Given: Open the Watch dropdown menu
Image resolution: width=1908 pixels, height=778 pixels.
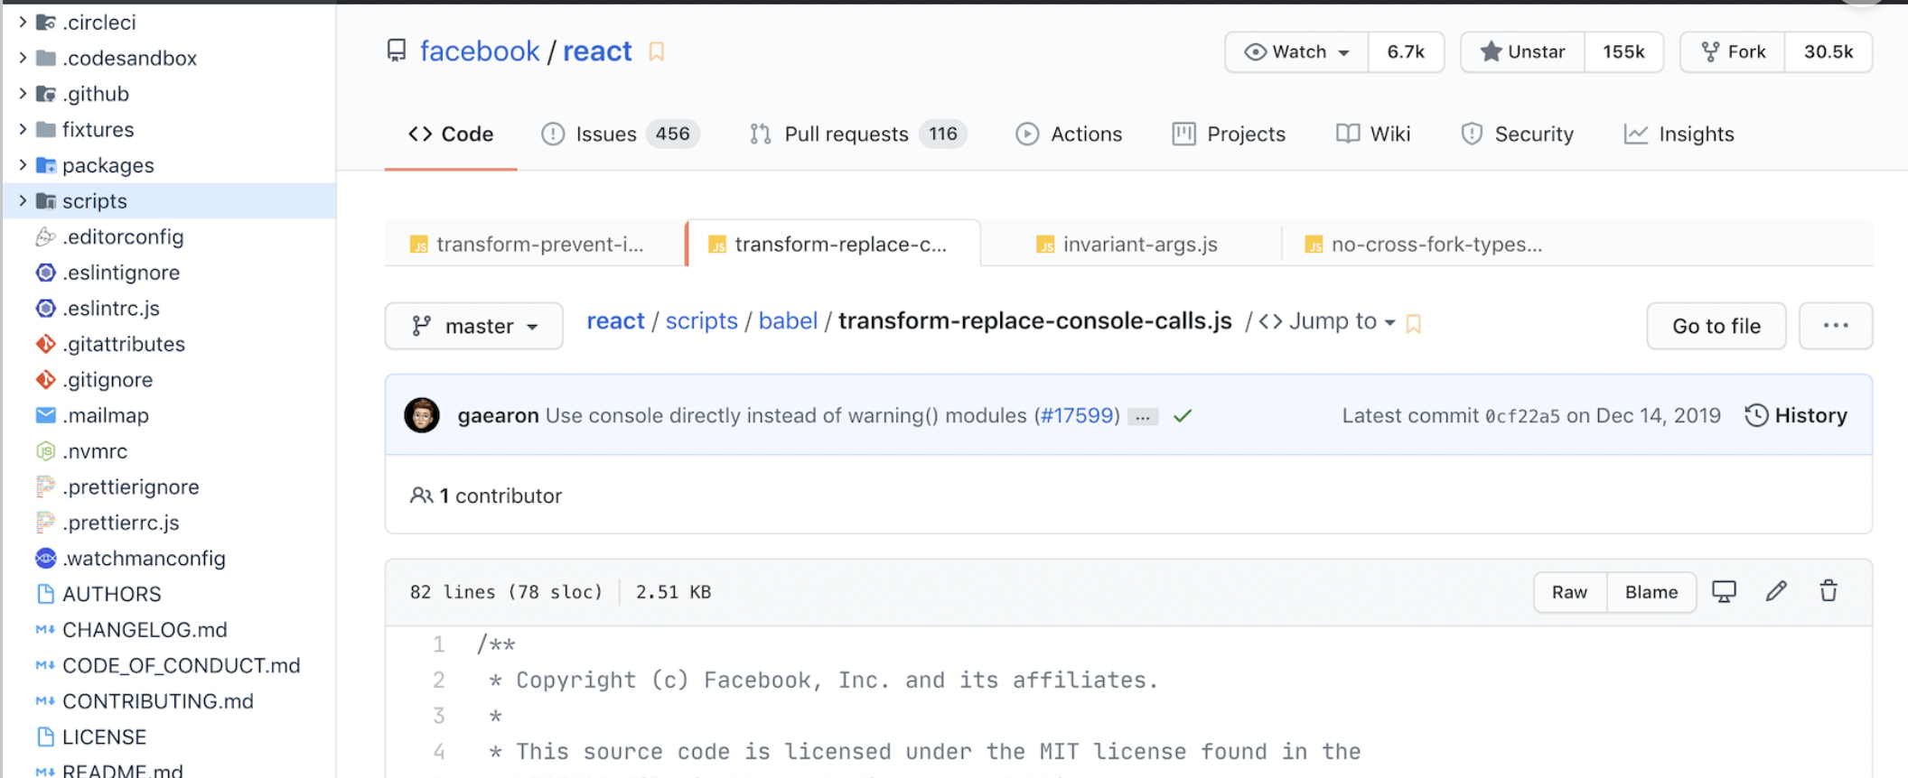Looking at the screenshot, I should pos(1296,52).
